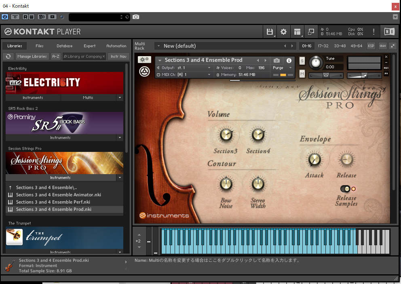Click the host toolbar camera snapshot icon

(136, 17)
